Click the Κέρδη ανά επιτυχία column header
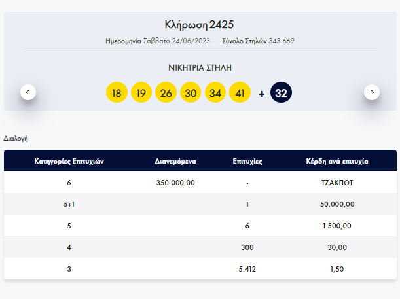This screenshot has height=299, width=400. coord(337,162)
